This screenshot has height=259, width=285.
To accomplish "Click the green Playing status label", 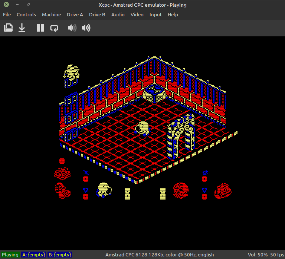I will 10,255.
